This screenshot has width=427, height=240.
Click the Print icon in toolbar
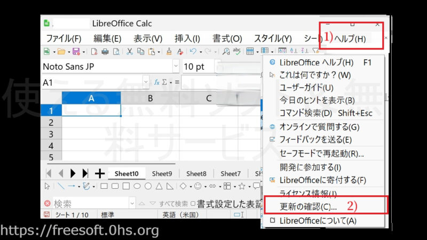(105, 52)
